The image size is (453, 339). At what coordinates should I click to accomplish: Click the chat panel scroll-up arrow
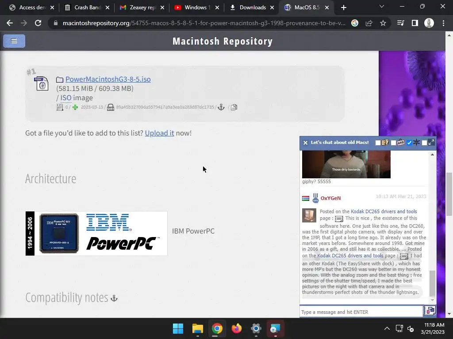432,154
